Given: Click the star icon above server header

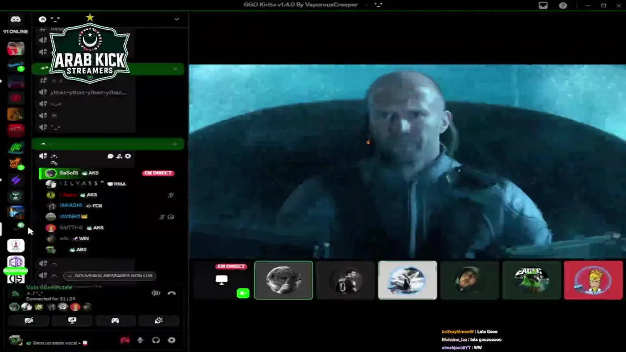Looking at the screenshot, I should (x=89, y=18).
